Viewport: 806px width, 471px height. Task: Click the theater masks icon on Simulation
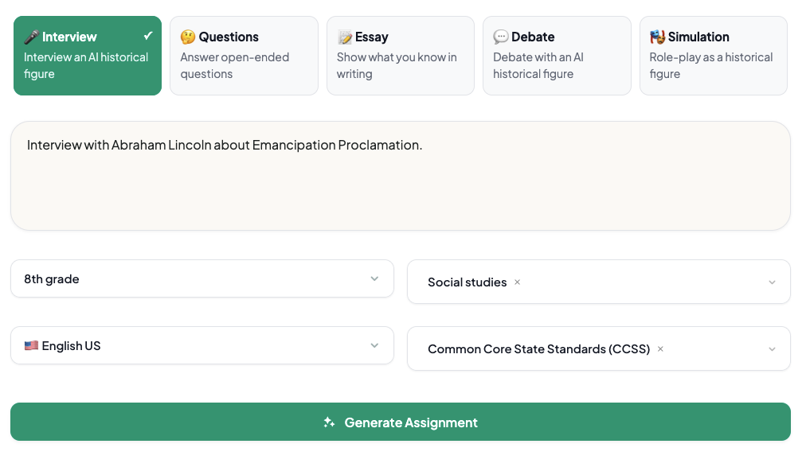tap(658, 37)
